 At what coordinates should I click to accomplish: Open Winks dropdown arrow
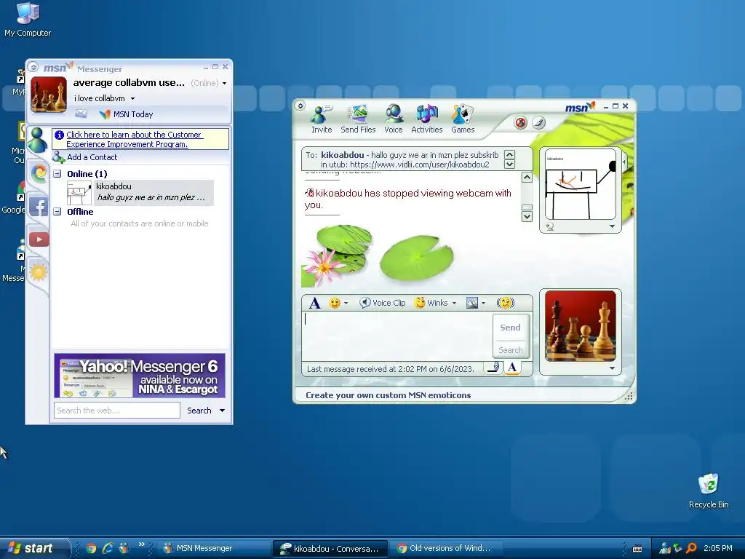click(454, 304)
